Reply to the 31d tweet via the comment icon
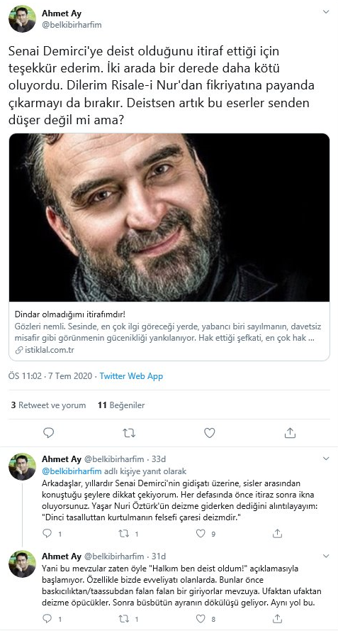338x631 pixels. tap(47, 618)
